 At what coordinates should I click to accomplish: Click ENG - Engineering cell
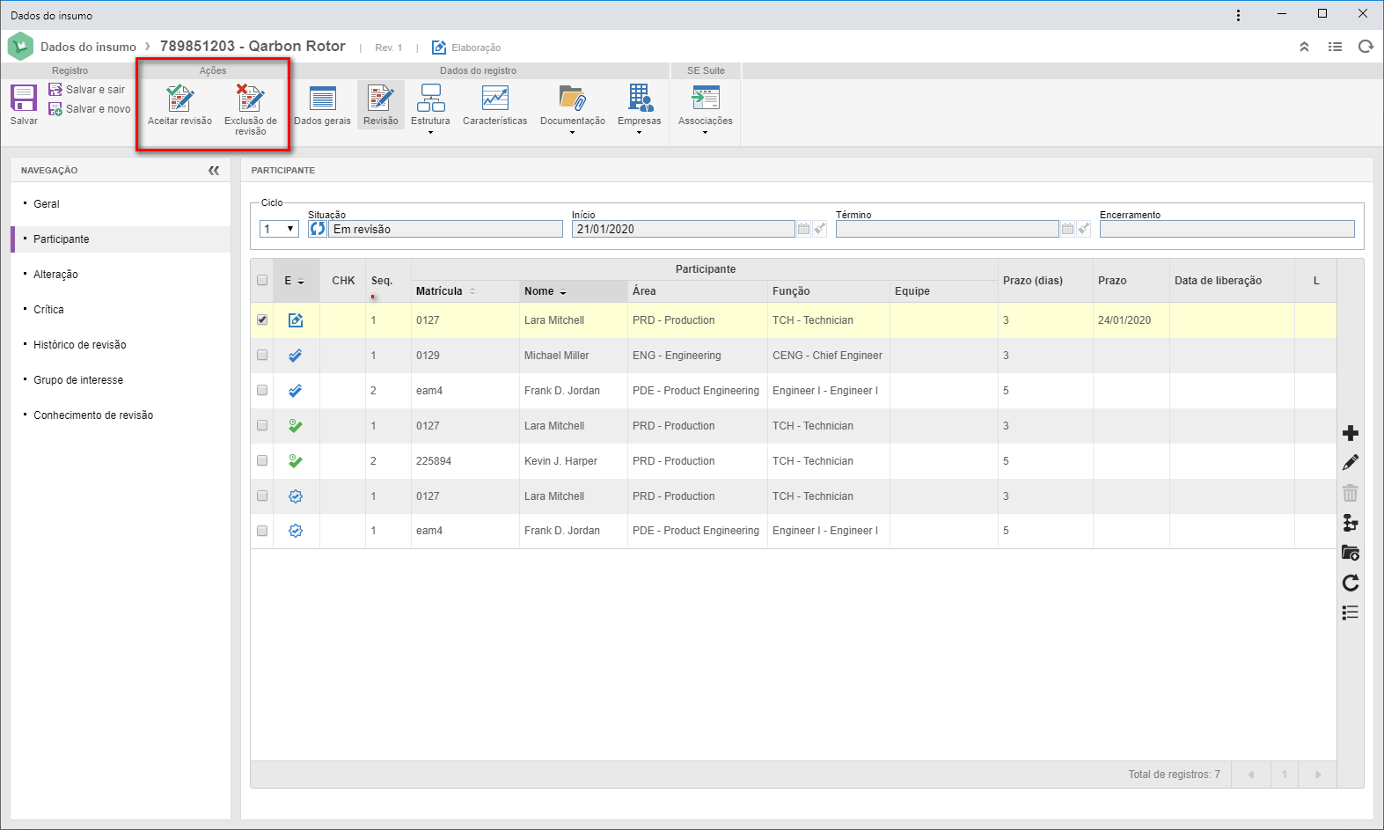click(697, 356)
